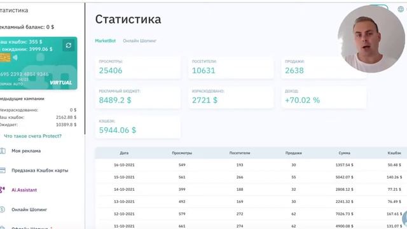407x229 pixels.
Task: Click the 140.26 $ cashback cell
Action: (x=394, y=177)
